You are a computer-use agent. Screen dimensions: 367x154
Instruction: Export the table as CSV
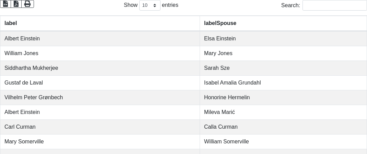point(5,4)
